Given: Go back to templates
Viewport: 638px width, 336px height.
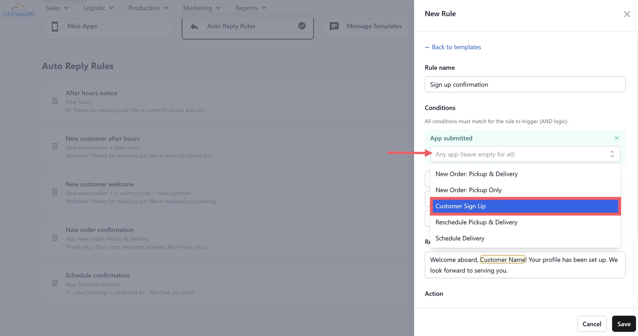Looking at the screenshot, I should [453, 47].
